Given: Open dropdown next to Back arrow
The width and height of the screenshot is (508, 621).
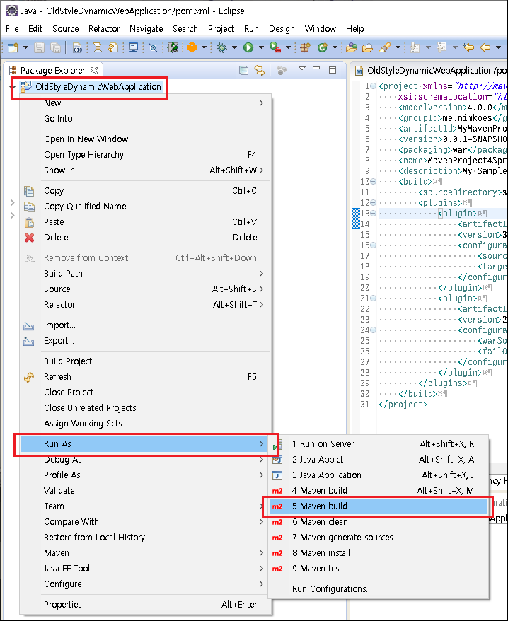Looking at the screenshot, I should [498, 48].
